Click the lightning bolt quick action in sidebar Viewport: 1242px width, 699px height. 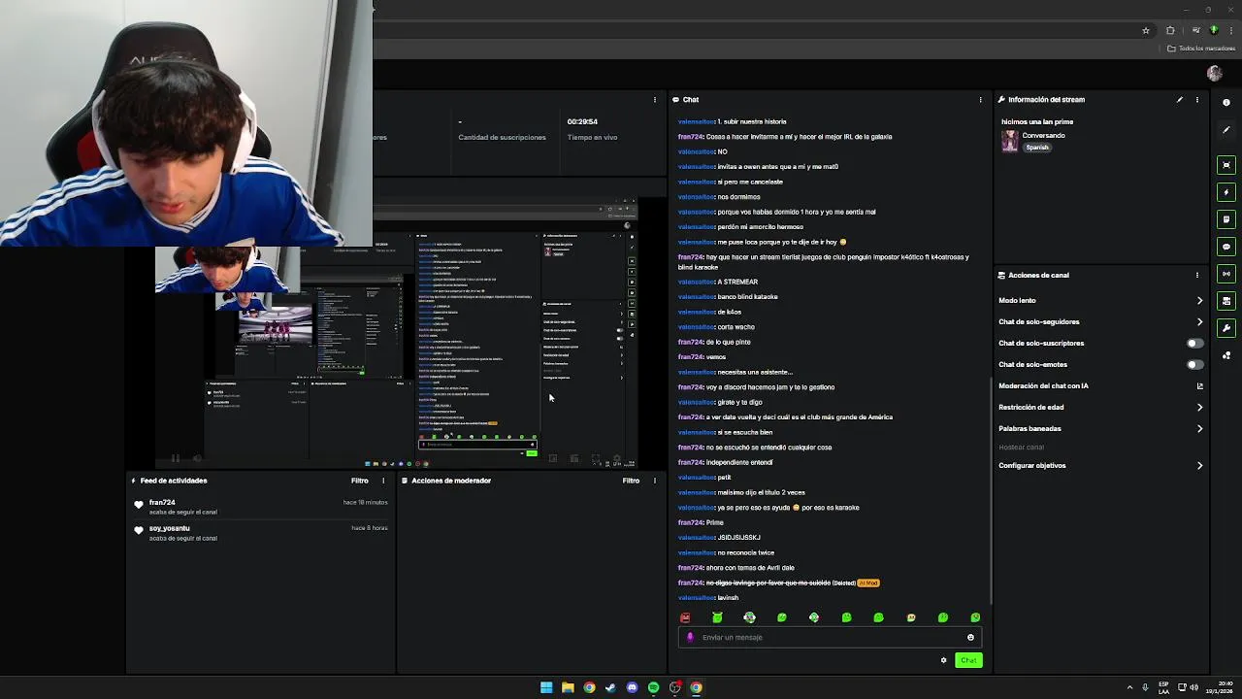[x=1226, y=192]
